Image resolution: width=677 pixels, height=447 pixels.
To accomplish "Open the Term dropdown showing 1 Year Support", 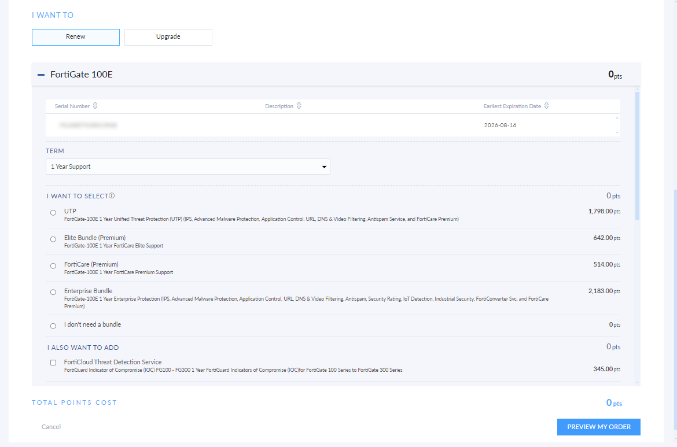I will 187,166.
